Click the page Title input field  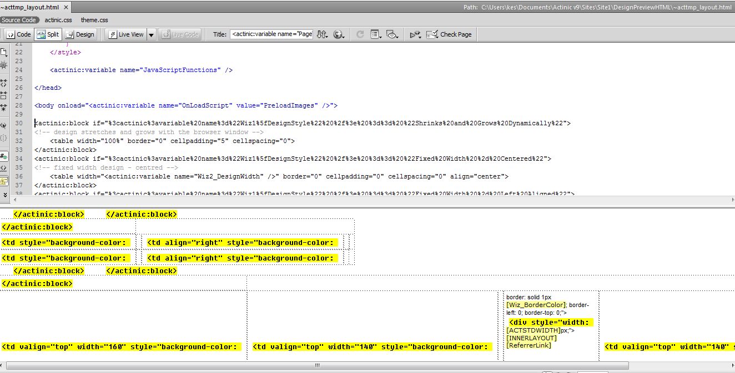[x=271, y=34]
